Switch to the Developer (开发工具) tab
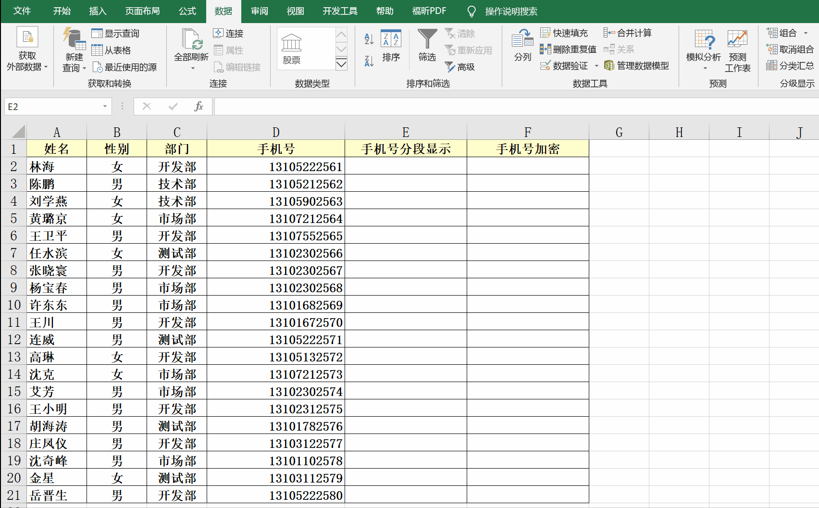This screenshot has height=508, width=819. (340, 11)
